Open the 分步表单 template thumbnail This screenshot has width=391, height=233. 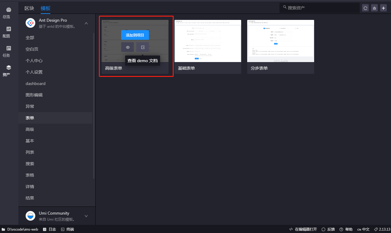(281, 41)
